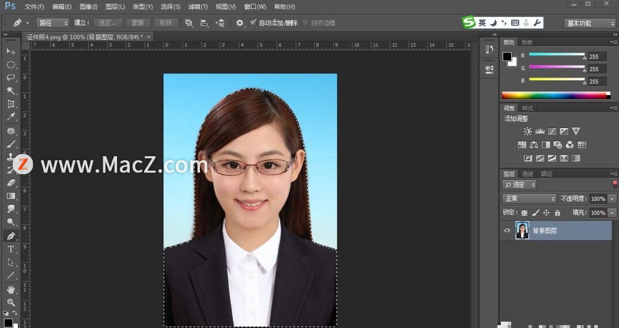This screenshot has height=328, width=619.
Task: Toggle the layer filter switch
Action: pyautogui.click(x=614, y=184)
